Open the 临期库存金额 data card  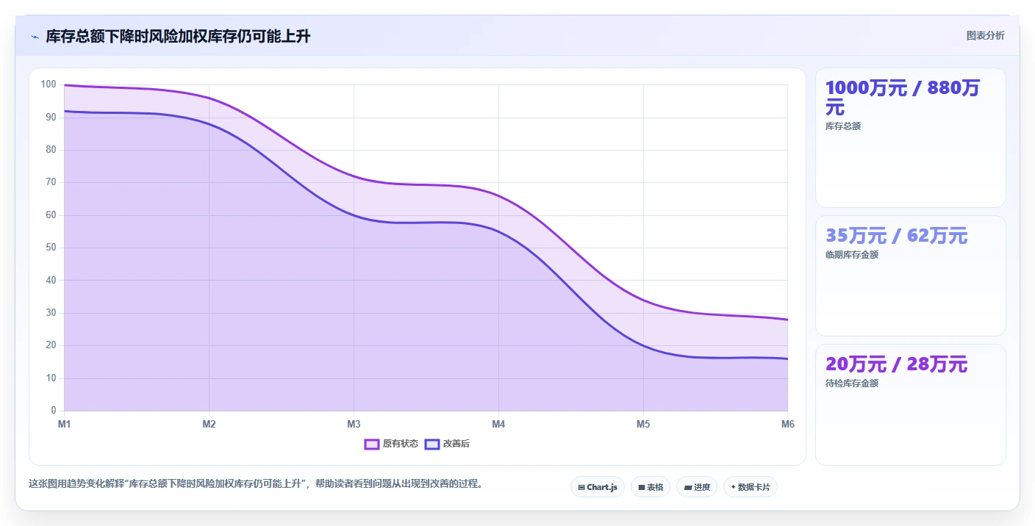(910, 275)
